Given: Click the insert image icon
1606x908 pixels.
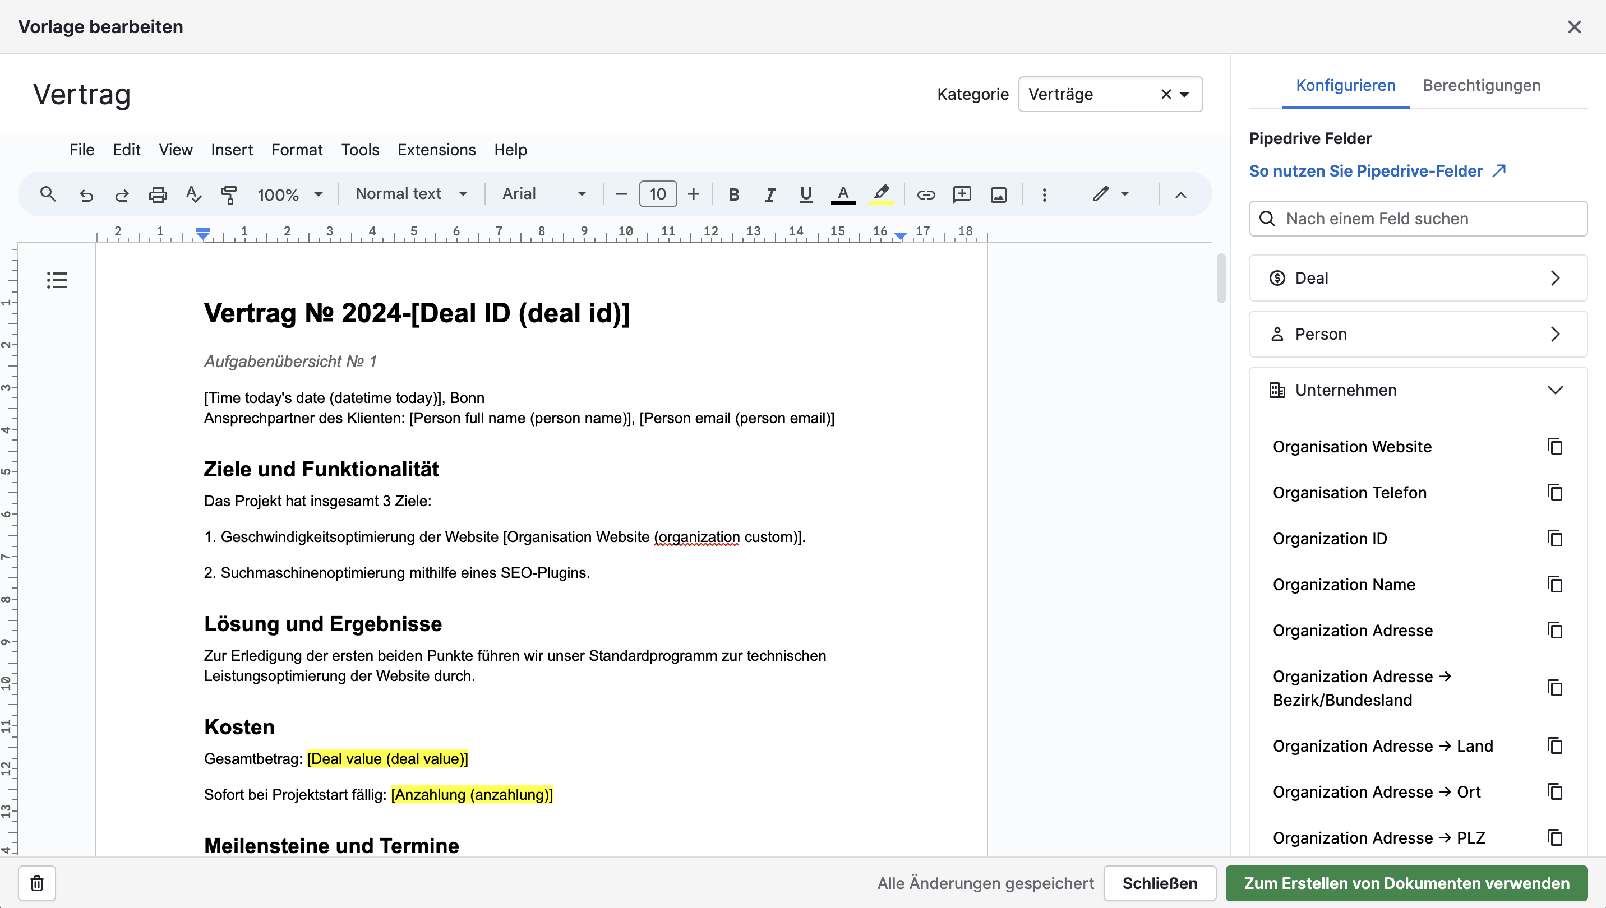Looking at the screenshot, I should pos(998,194).
